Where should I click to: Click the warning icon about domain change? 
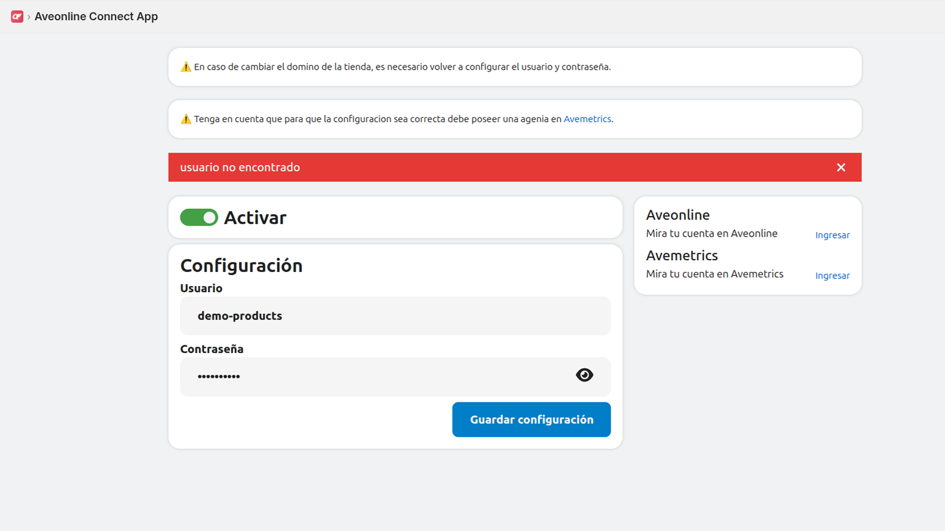pos(185,67)
